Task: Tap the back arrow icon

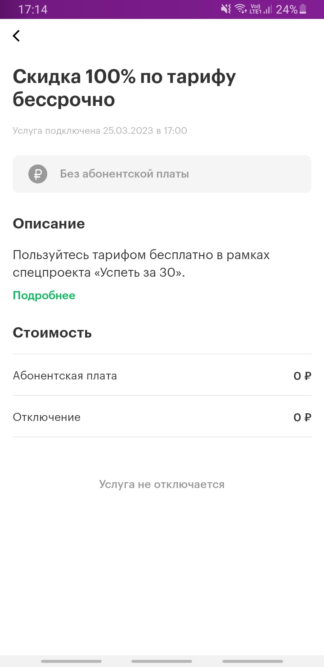Action: pos(16,36)
